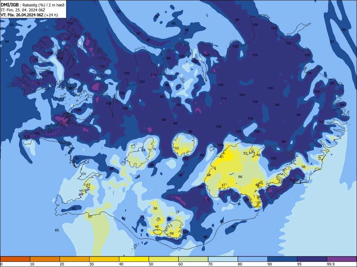This screenshot has width=357, height=267.
Task: Pick the yellow-green 60–70 legend swatch
Action: [x=193, y=259]
